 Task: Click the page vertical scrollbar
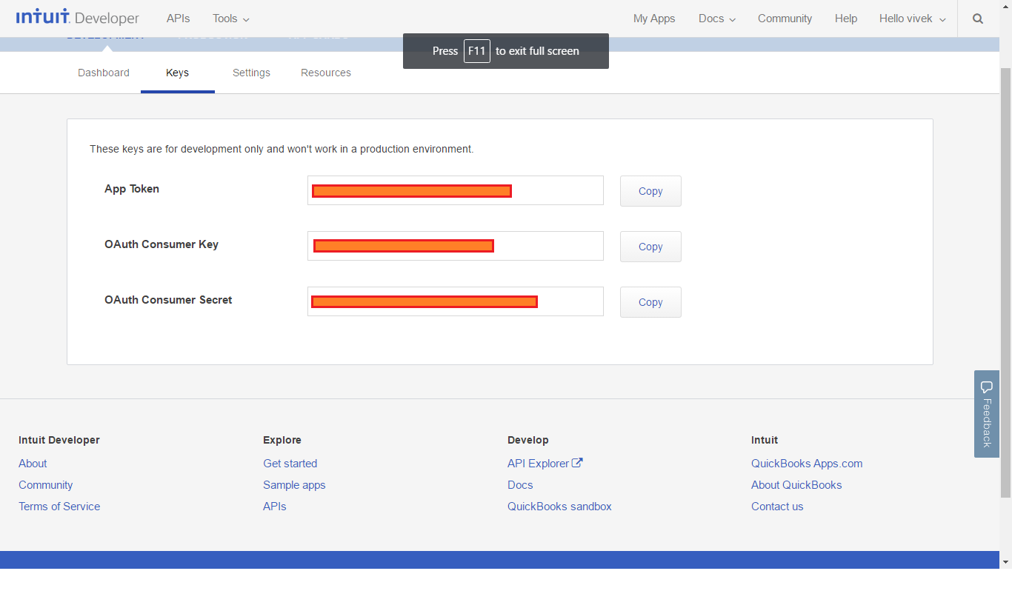pos(1005,281)
